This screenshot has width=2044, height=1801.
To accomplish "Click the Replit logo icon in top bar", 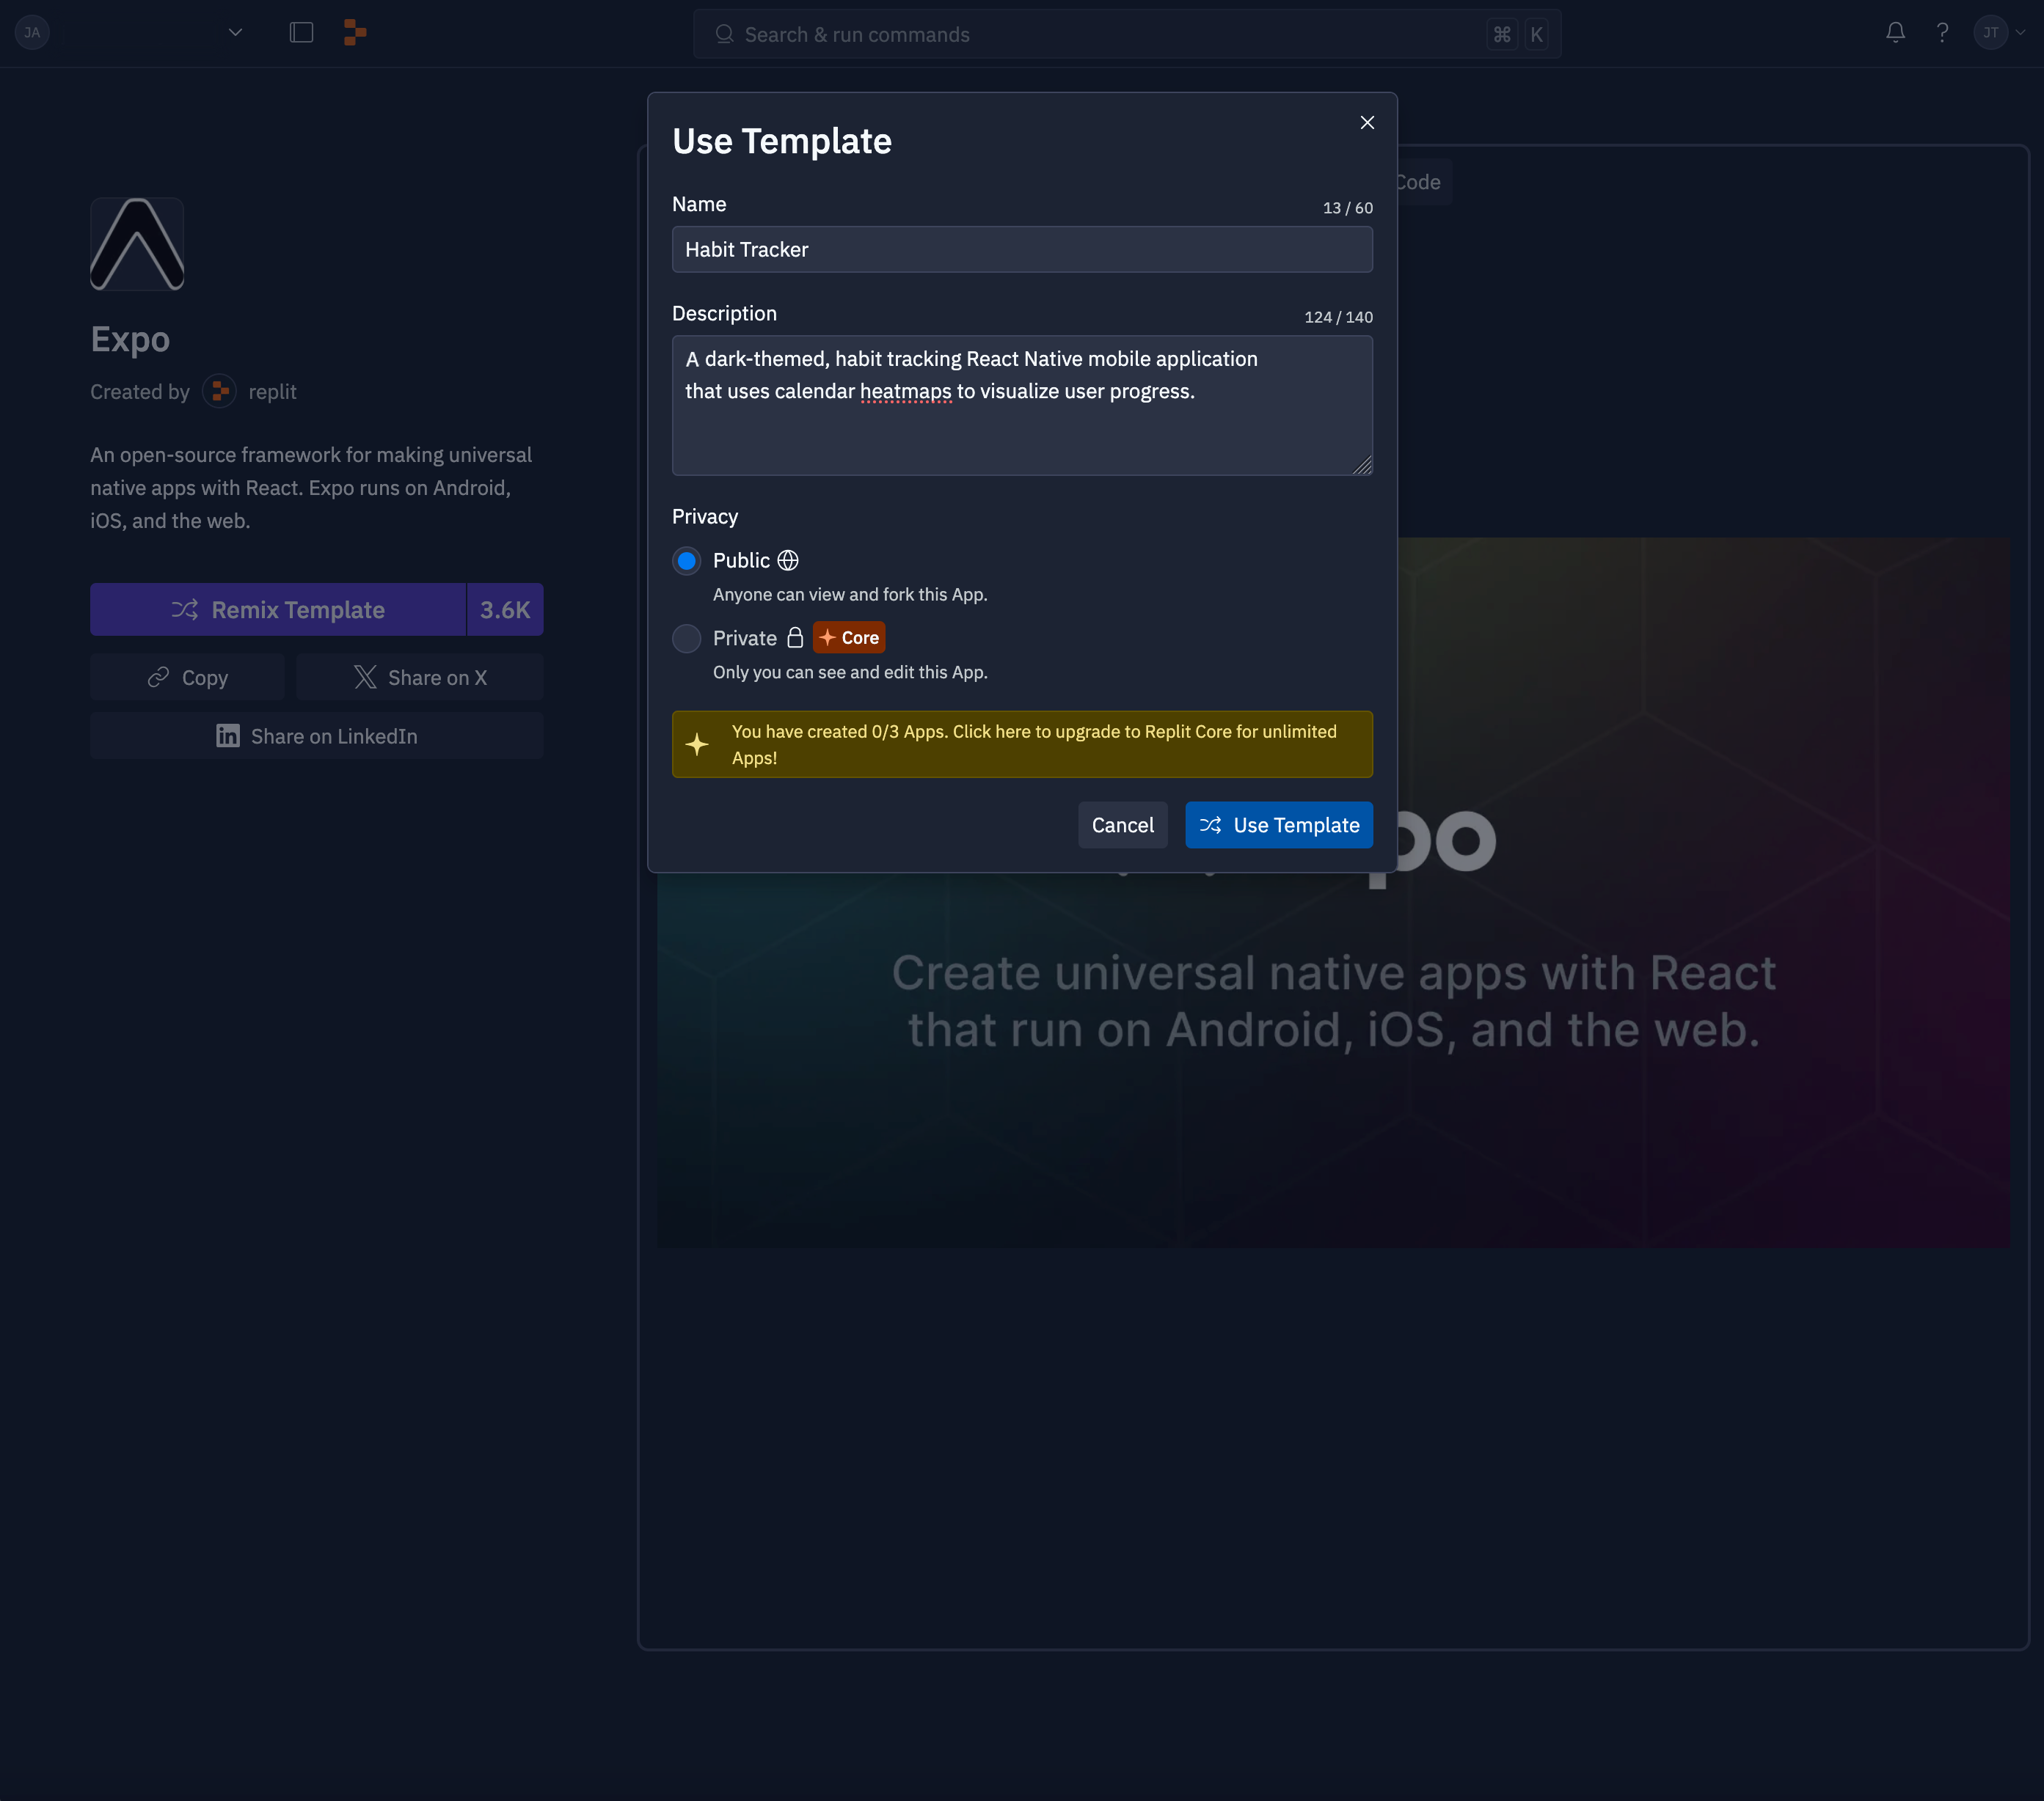I will point(354,33).
